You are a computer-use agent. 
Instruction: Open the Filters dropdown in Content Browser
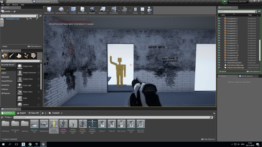click(x=9, y=117)
